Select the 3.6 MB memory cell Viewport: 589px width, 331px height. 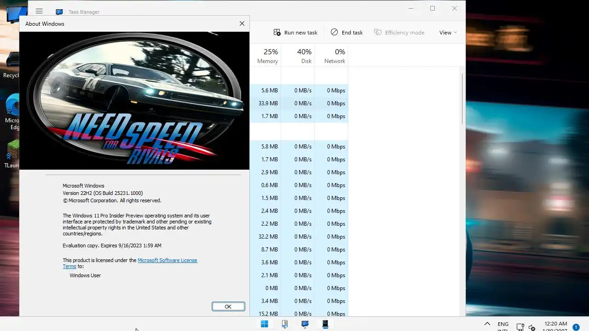266,263
